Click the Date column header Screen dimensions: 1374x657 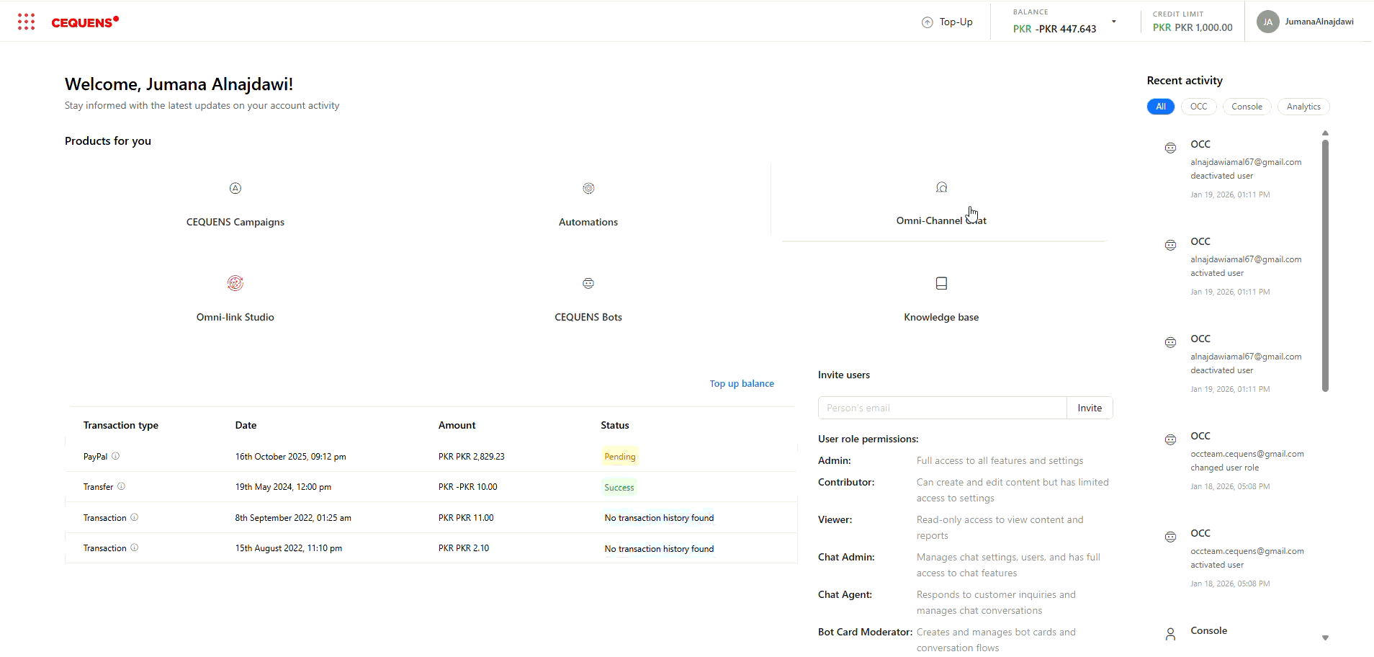click(246, 425)
